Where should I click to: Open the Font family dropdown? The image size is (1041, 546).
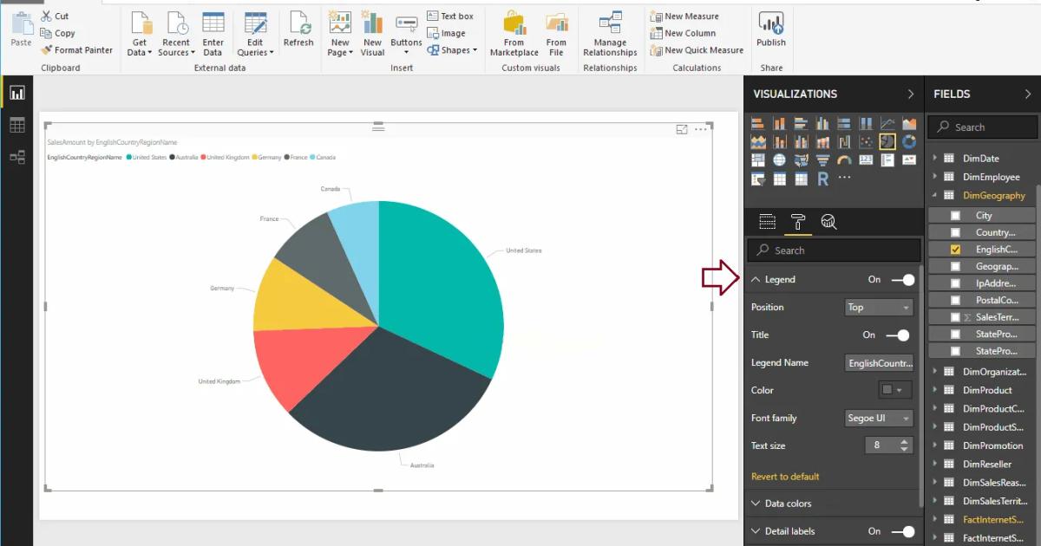click(x=879, y=418)
